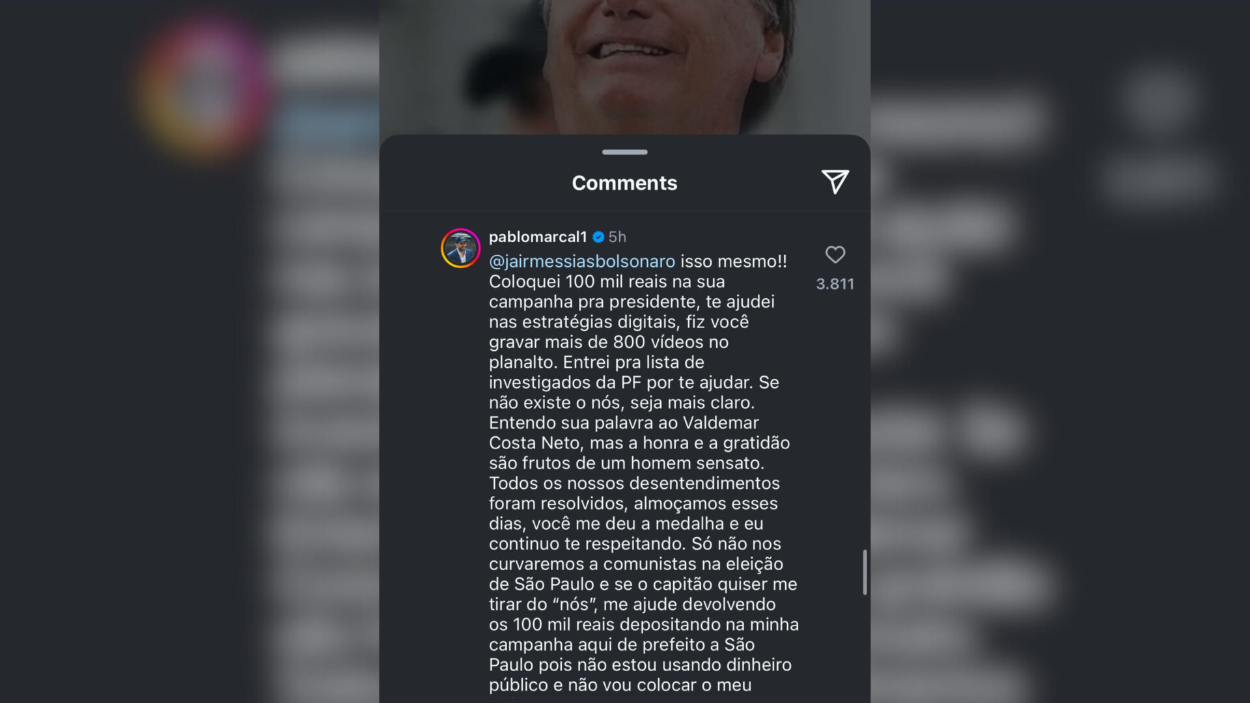Open pablomarcal1's profile picture
The image size is (1250, 703).
460,248
